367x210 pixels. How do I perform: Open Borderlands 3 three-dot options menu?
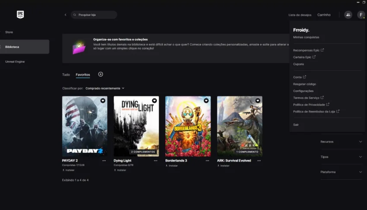pos(207,161)
